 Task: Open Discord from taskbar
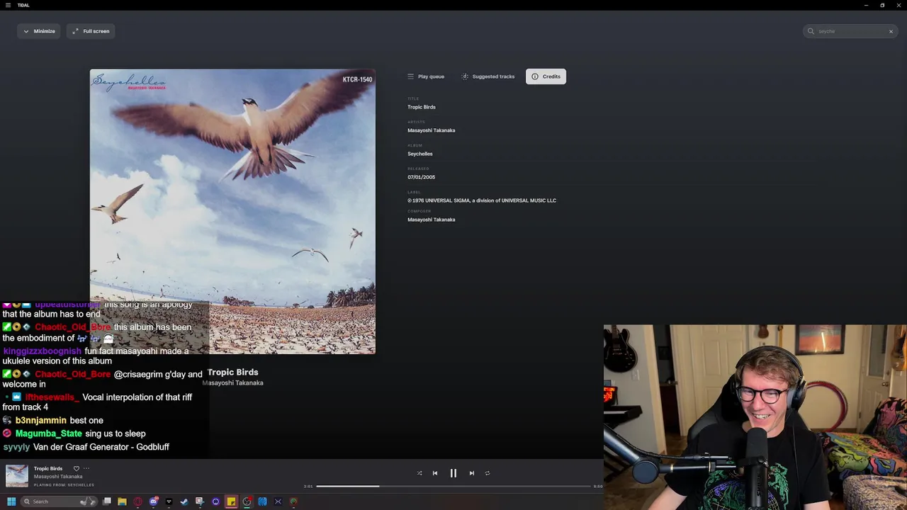click(x=154, y=501)
